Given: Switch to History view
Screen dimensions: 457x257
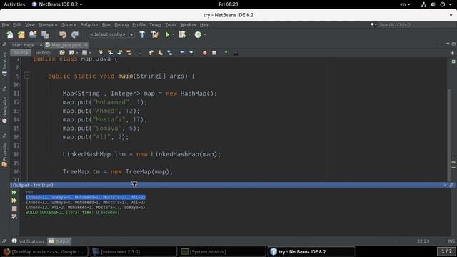Looking at the screenshot, I should coord(43,53).
